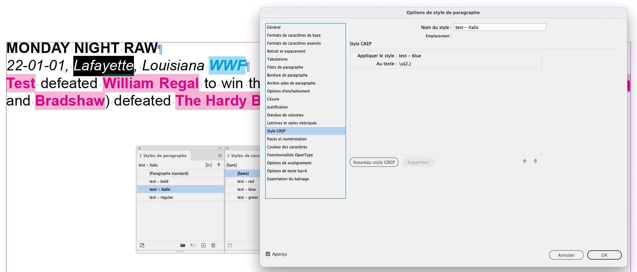This screenshot has height=272, width=637.
Task: Click the highlighted word Lafayette
Action: click(103, 66)
